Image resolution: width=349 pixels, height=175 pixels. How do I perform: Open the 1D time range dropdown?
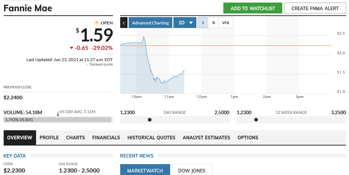click(x=185, y=23)
